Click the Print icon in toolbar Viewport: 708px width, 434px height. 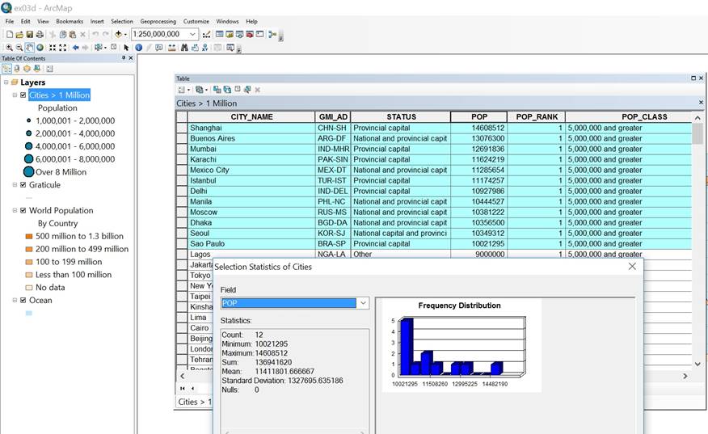point(40,34)
